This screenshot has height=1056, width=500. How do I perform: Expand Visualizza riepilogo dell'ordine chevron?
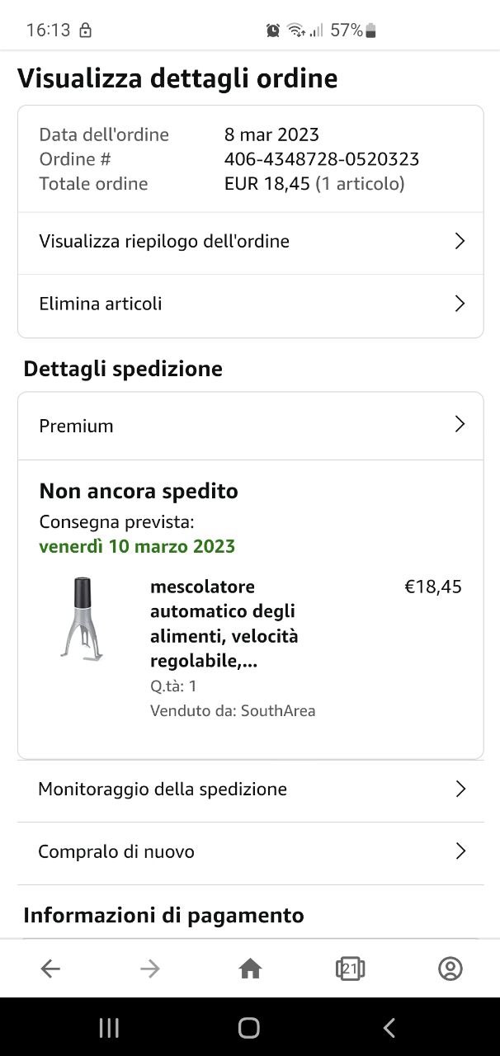(460, 241)
